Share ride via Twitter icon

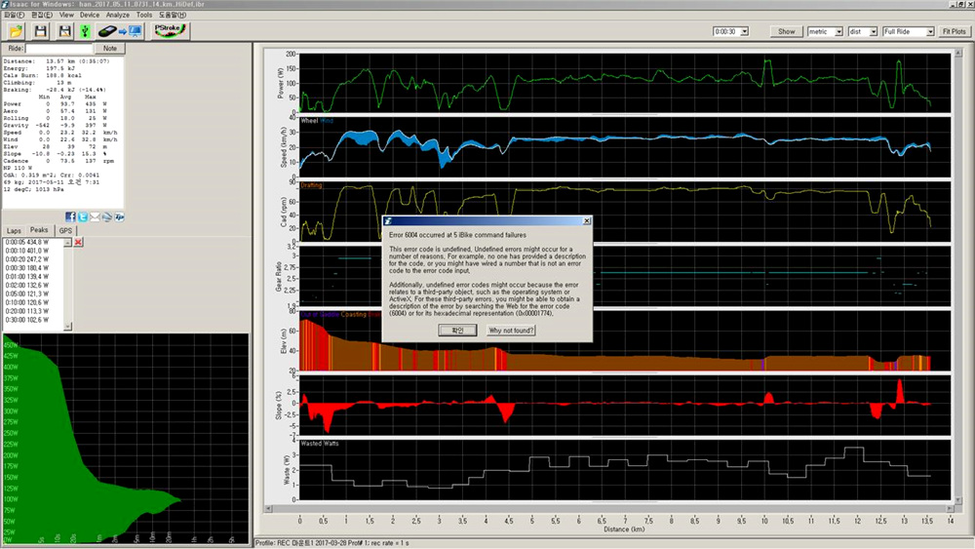(83, 216)
